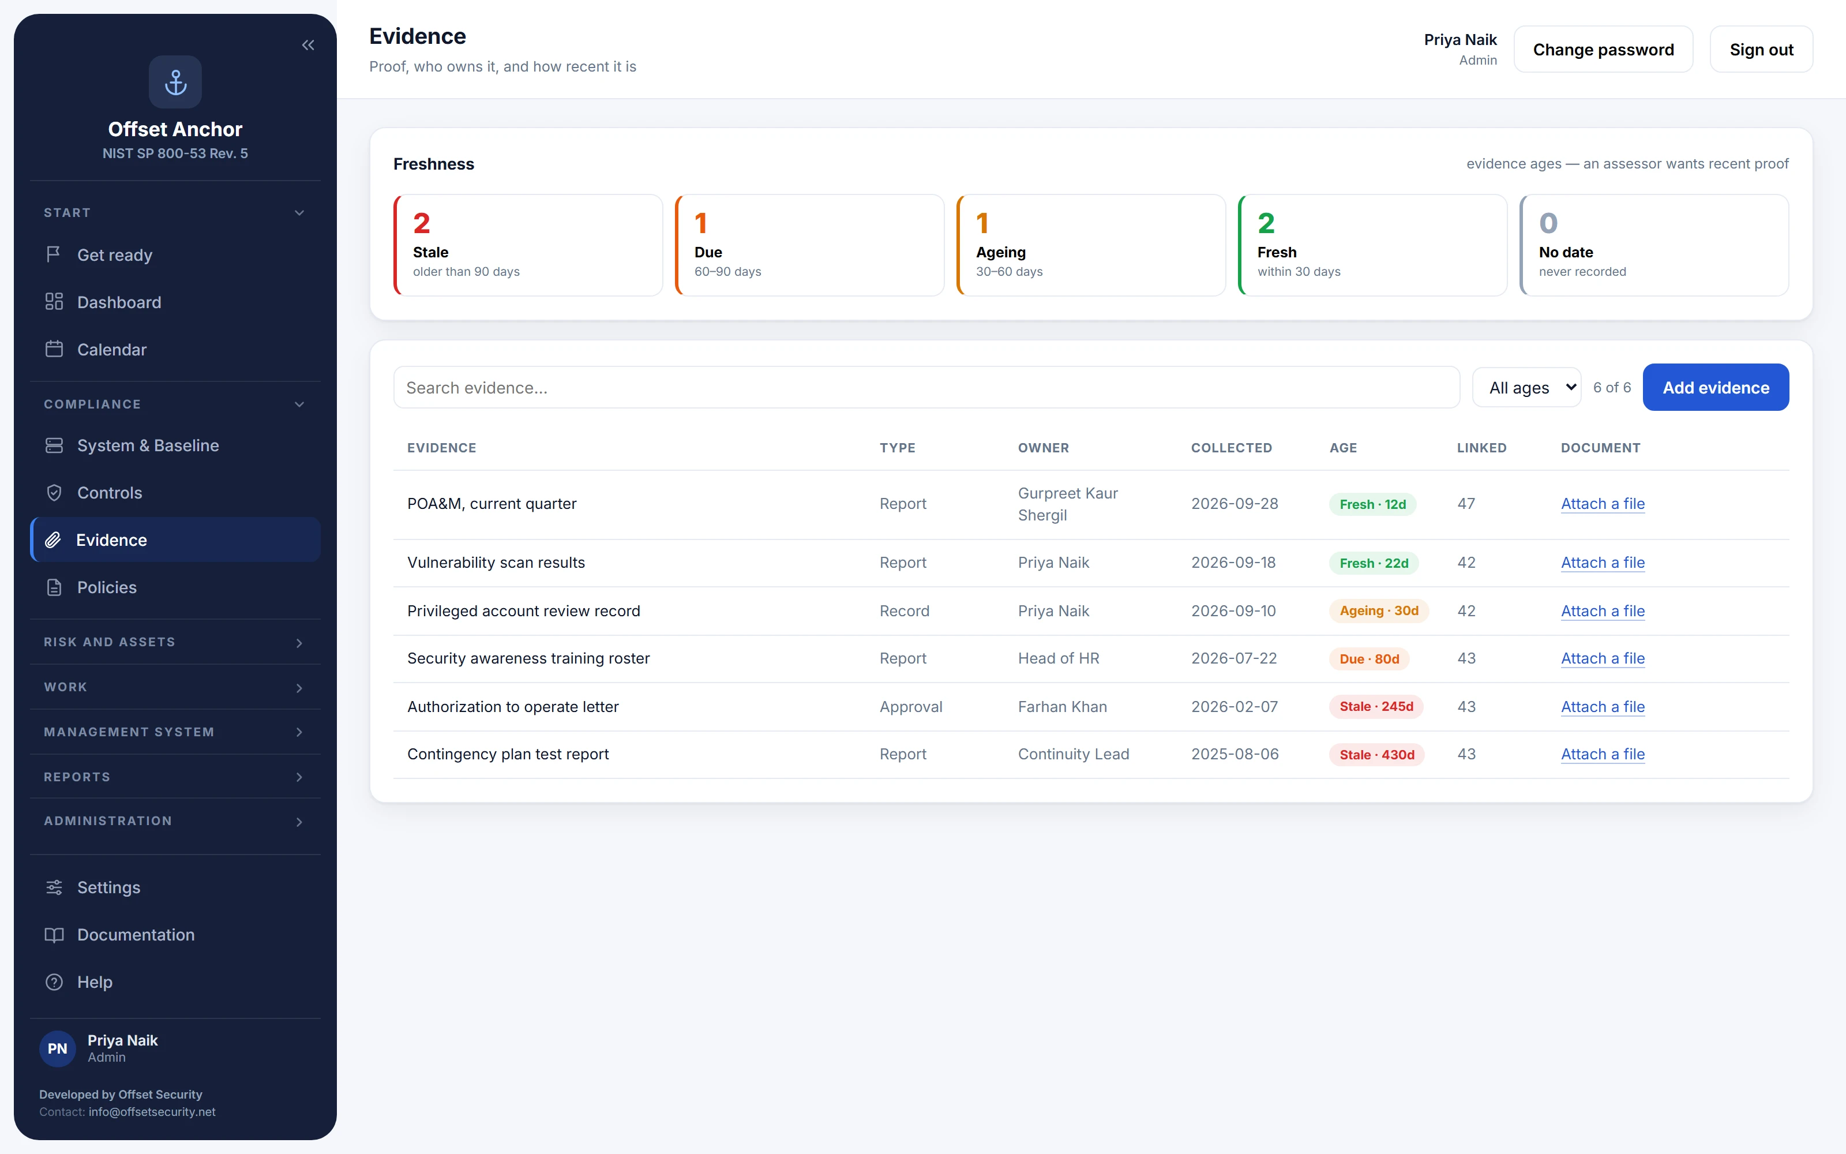Attach a file to Authorization to operate letter
The image size is (1846, 1154).
click(1603, 707)
